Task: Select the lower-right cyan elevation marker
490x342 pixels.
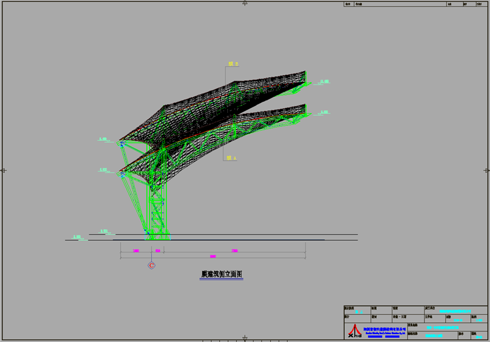Action: click(324, 112)
